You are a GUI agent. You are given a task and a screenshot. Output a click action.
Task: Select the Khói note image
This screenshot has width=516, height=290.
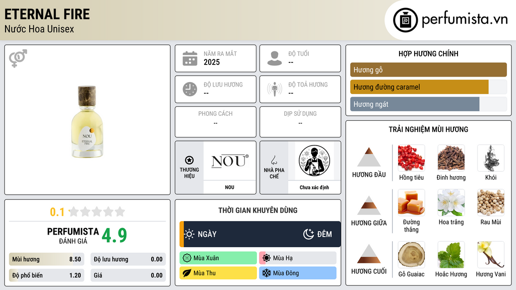pyautogui.click(x=491, y=158)
